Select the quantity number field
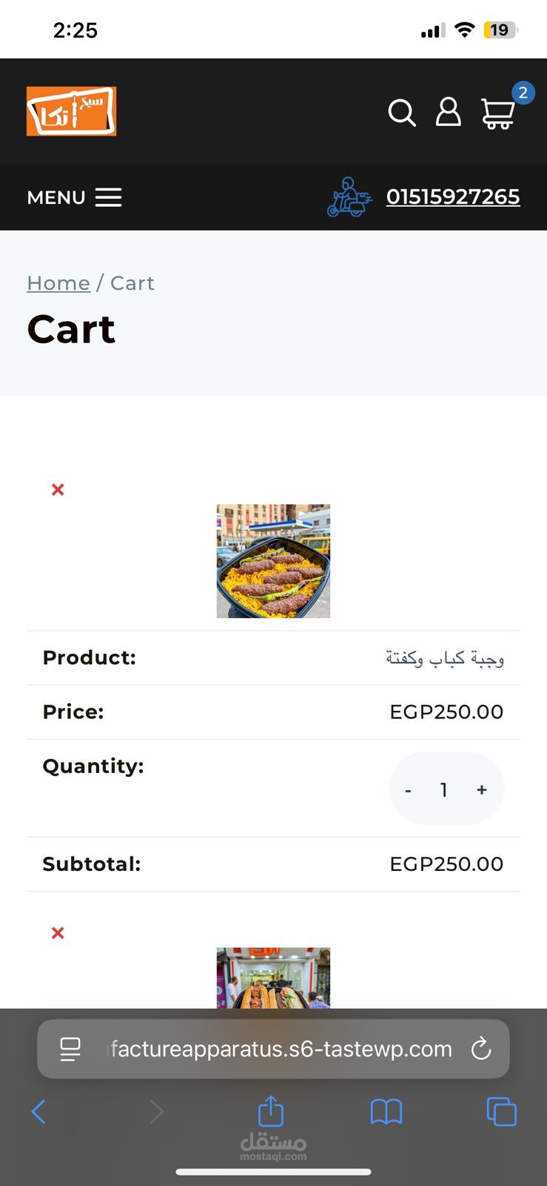547x1186 pixels. click(x=444, y=789)
